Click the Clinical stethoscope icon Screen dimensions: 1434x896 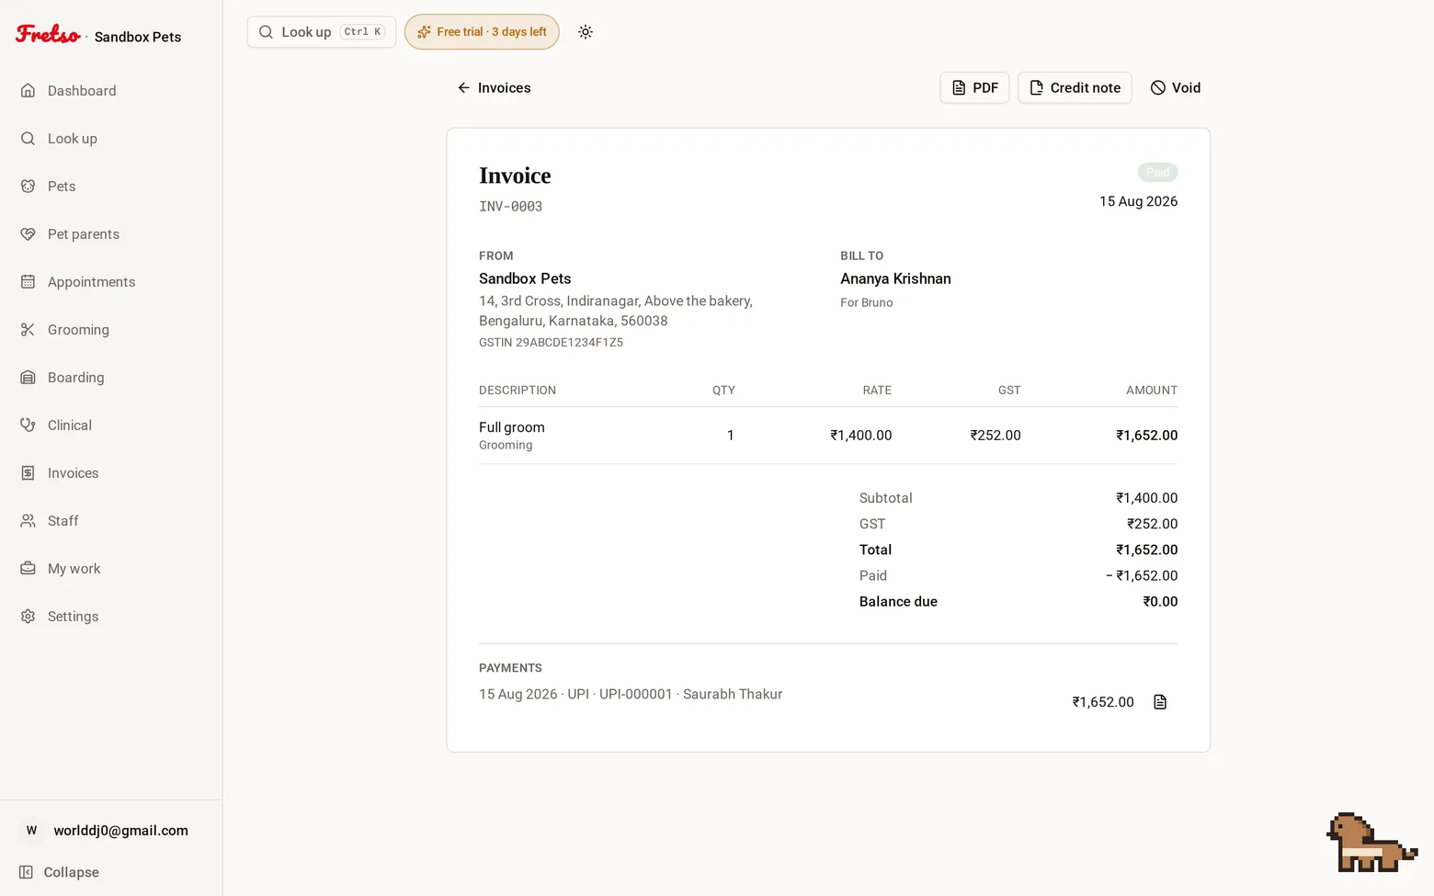(28, 425)
